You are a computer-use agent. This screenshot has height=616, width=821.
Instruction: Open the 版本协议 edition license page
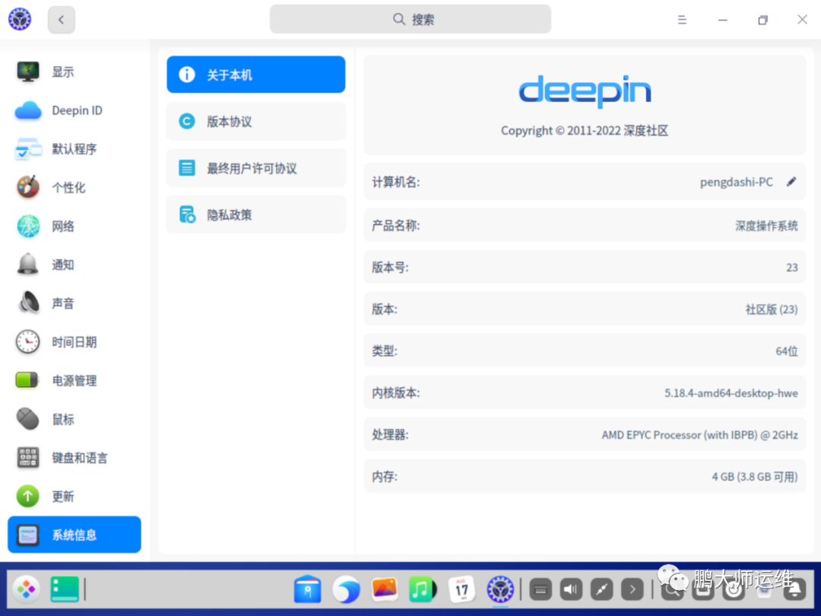click(256, 122)
